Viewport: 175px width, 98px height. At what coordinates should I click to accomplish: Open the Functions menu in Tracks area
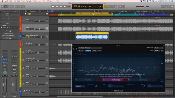33,11
